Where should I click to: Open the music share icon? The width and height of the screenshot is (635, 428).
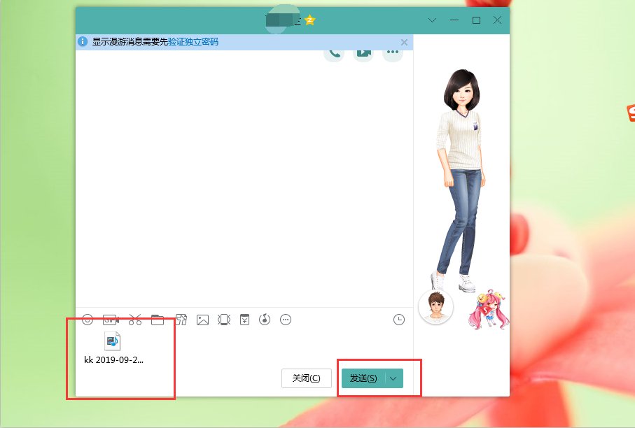[x=265, y=320]
